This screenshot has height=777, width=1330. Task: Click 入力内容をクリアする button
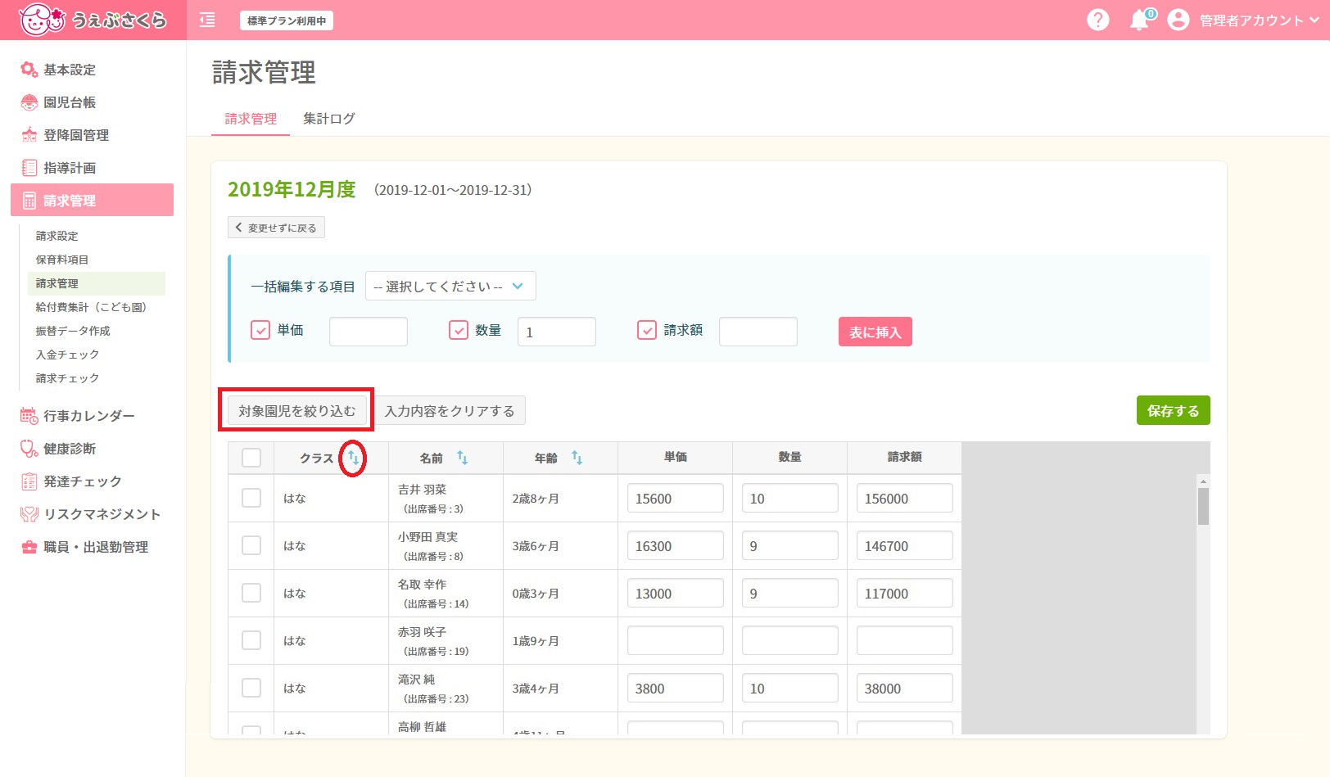(450, 411)
